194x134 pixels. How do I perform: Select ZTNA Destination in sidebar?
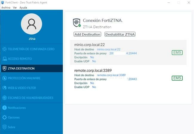[32, 68]
